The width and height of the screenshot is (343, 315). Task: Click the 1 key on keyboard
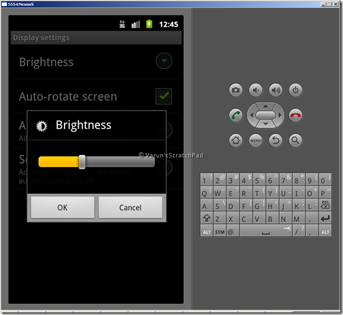click(x=207, y=179)
